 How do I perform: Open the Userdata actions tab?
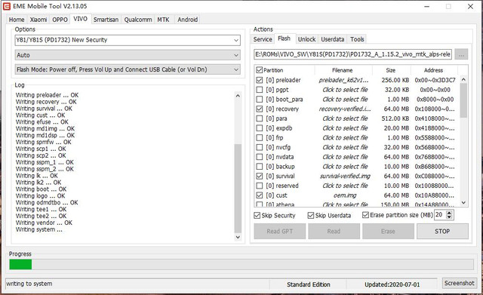click(x=333, y=39)
